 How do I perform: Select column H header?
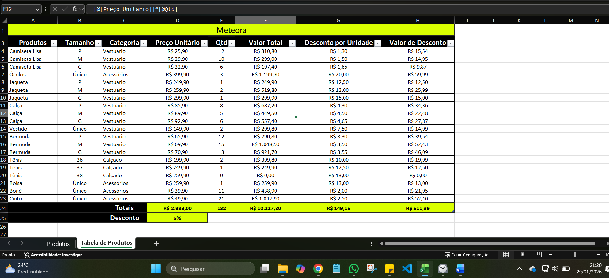click(418, 20)
